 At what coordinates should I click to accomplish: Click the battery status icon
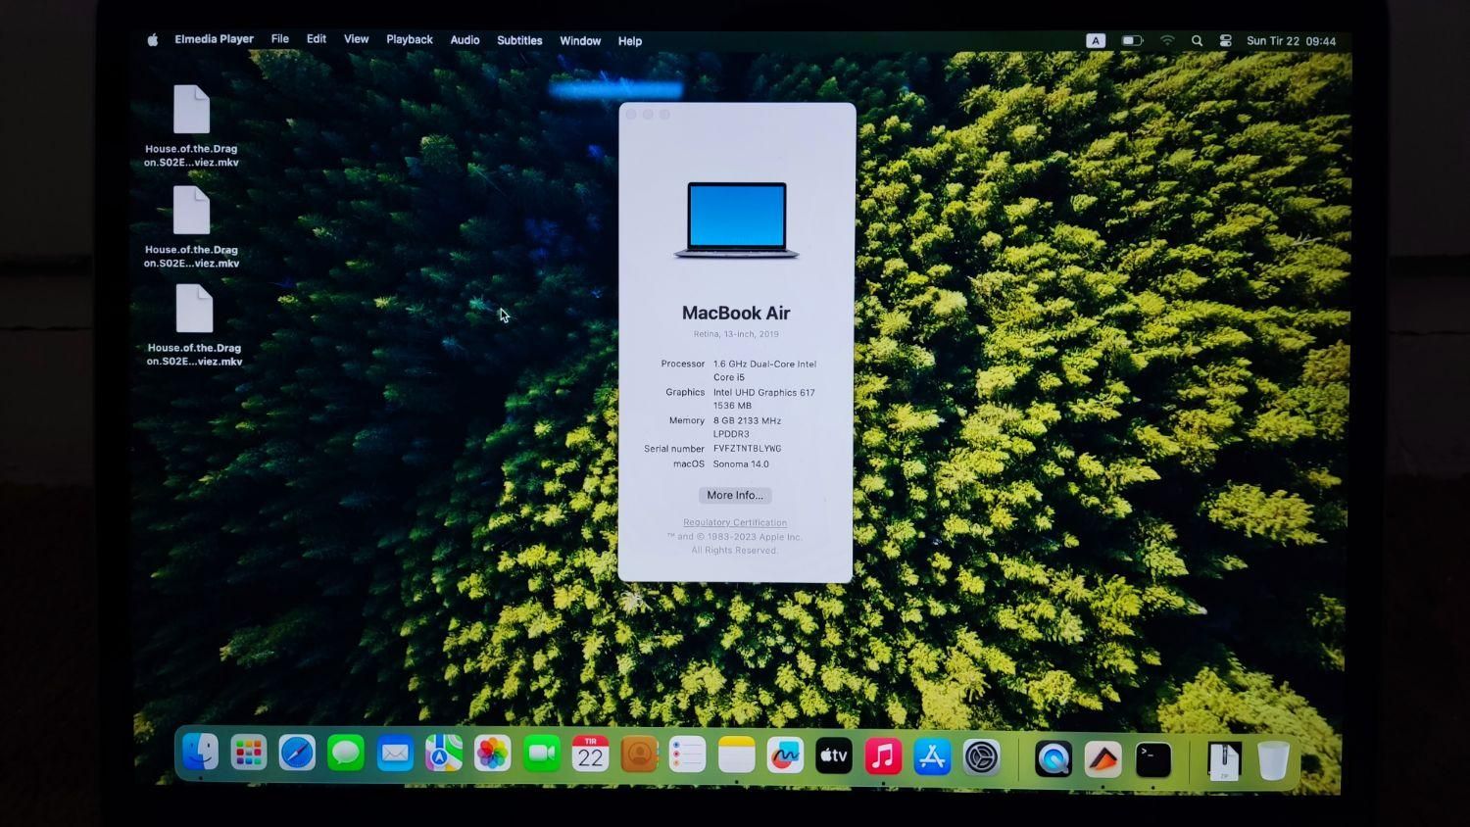click(x=1132, y=41)
